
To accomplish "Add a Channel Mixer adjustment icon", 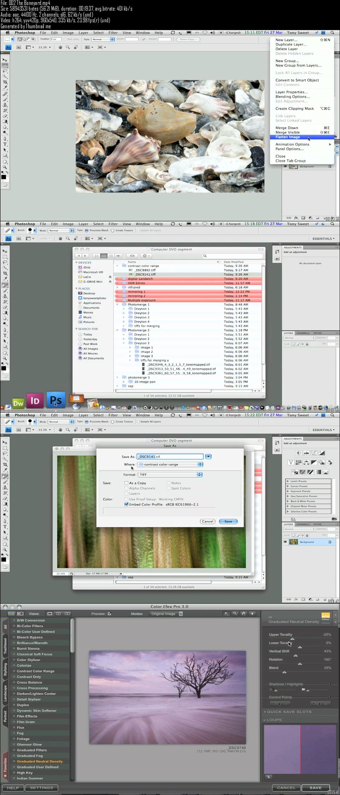I will tap(329, 462).
